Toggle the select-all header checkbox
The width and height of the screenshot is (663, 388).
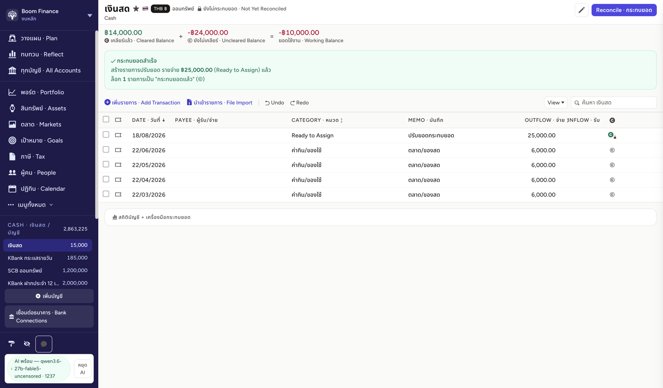coord(106,120)
